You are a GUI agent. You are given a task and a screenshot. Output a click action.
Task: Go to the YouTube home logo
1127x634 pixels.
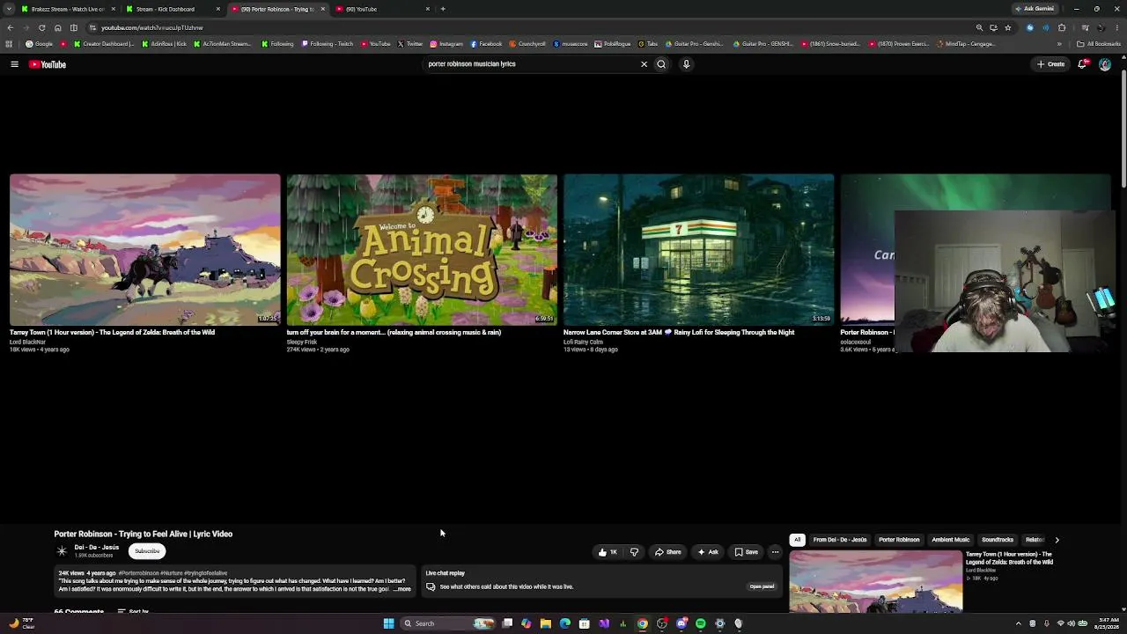click(x=48, y=64)
